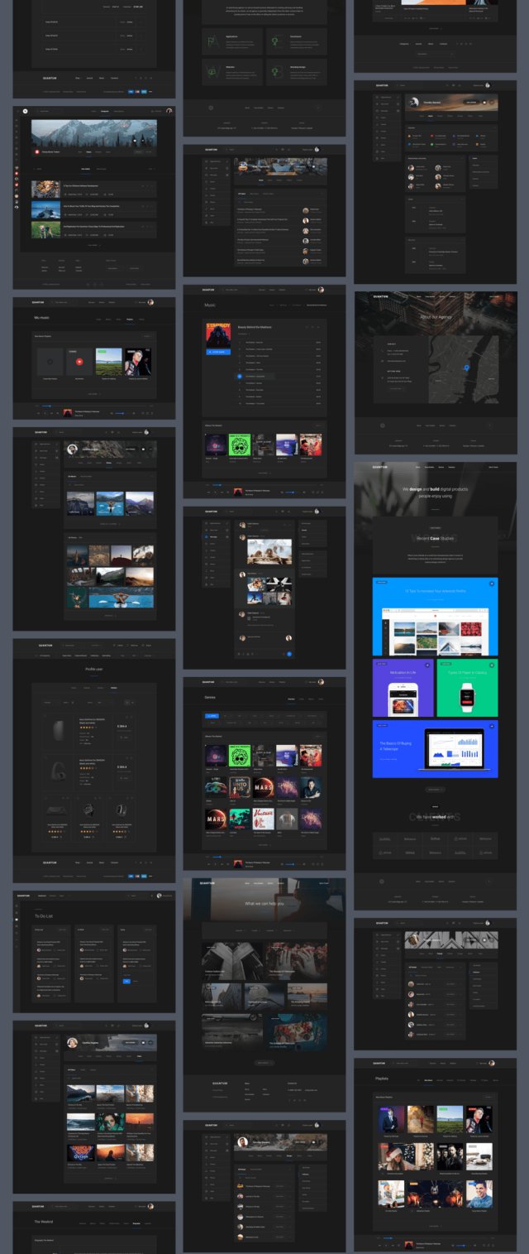
Task: Click the profile avatar on the photo gallery profile page
Action: tap(73, 449)
